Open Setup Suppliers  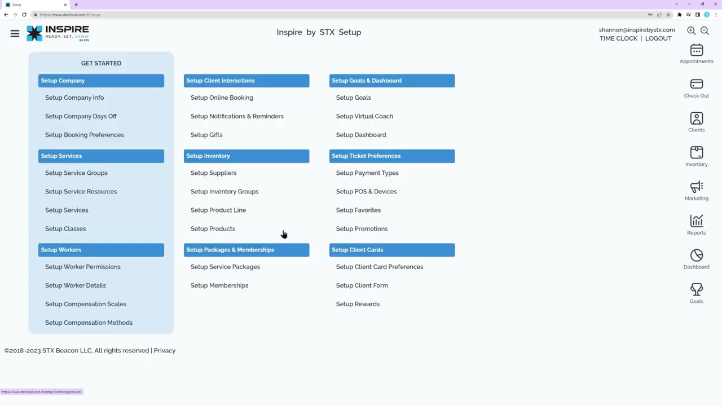point(213,173)
